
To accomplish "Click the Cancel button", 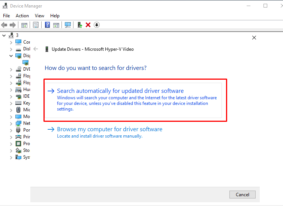I will [x=243, y=194].
